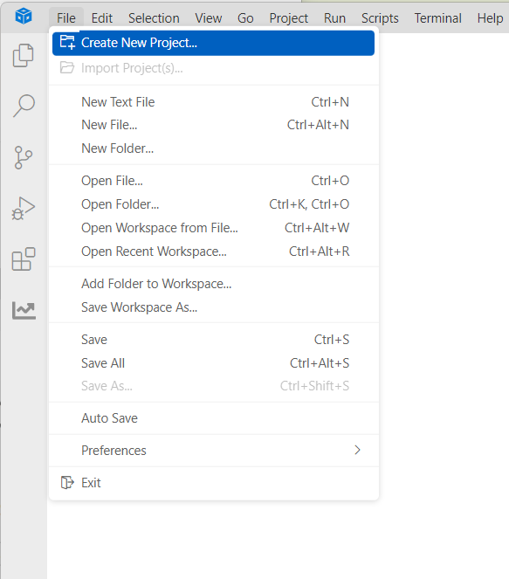Open the Project menu in menu bar

click(x=289, y=18)
